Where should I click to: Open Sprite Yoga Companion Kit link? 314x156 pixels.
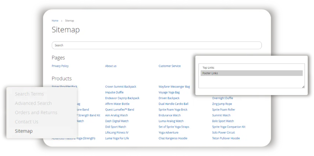point(229,127)
